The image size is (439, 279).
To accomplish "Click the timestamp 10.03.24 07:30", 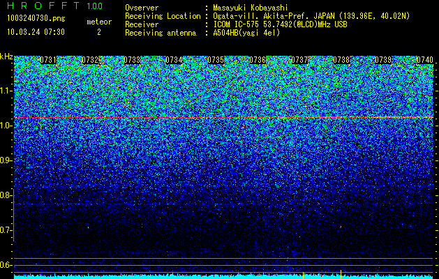I will tap(36, 32).
